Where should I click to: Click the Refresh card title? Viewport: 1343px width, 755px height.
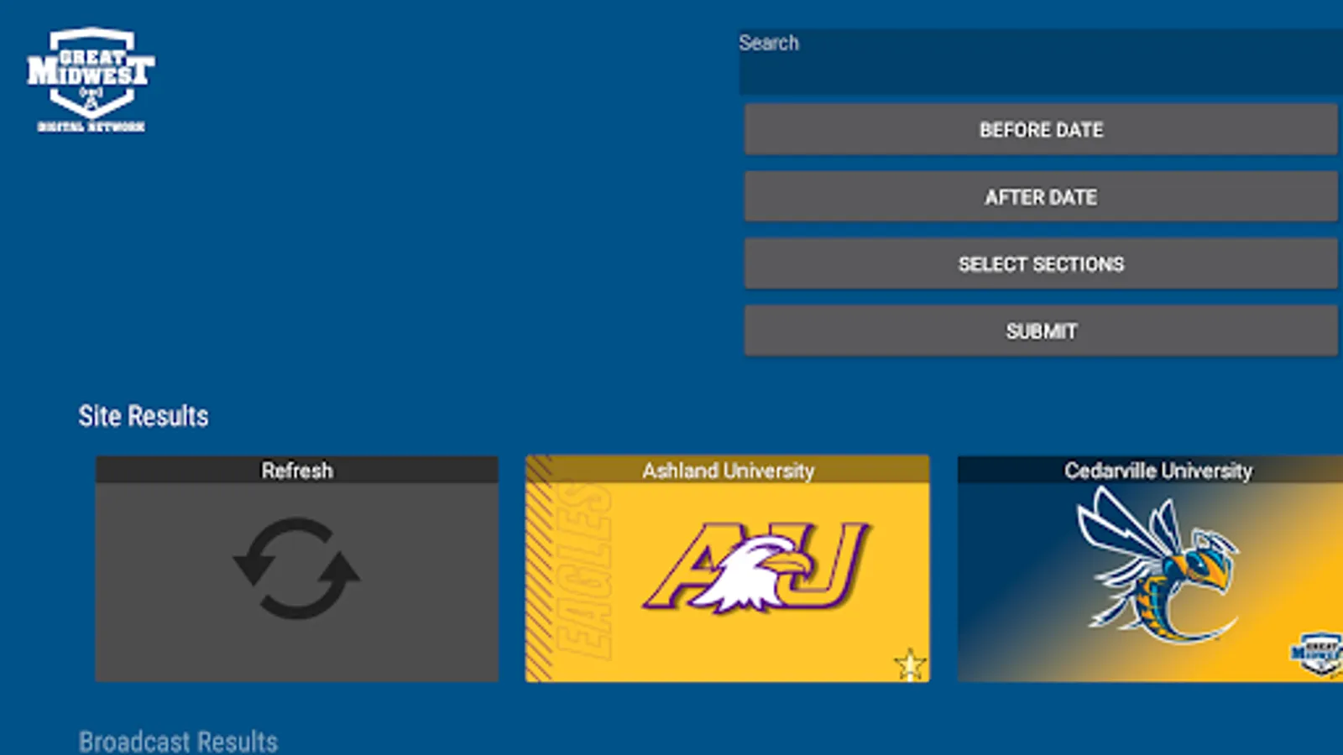coord(297,470)
